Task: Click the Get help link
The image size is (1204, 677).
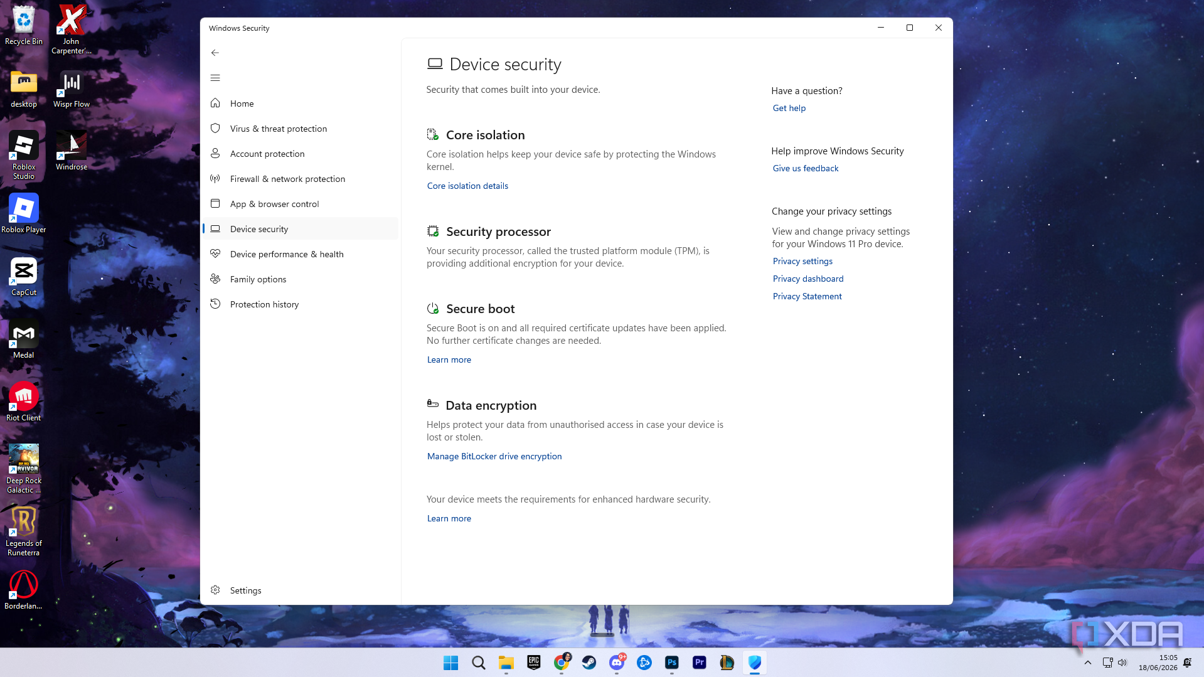Action: point(789,108)
